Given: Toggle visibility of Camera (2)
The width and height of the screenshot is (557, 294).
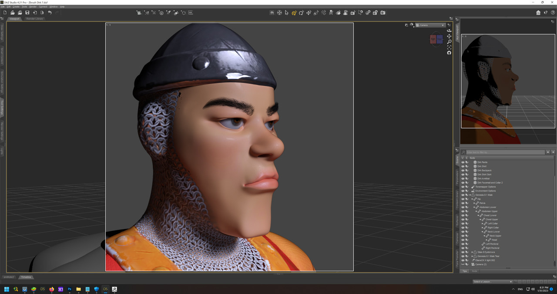Looking at the screenshot, I should coord(463,264).
